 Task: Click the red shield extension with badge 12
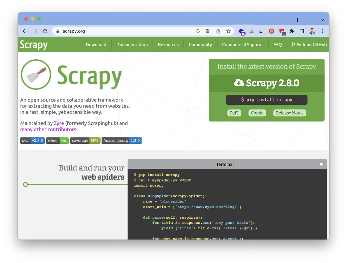click(282, 31)
